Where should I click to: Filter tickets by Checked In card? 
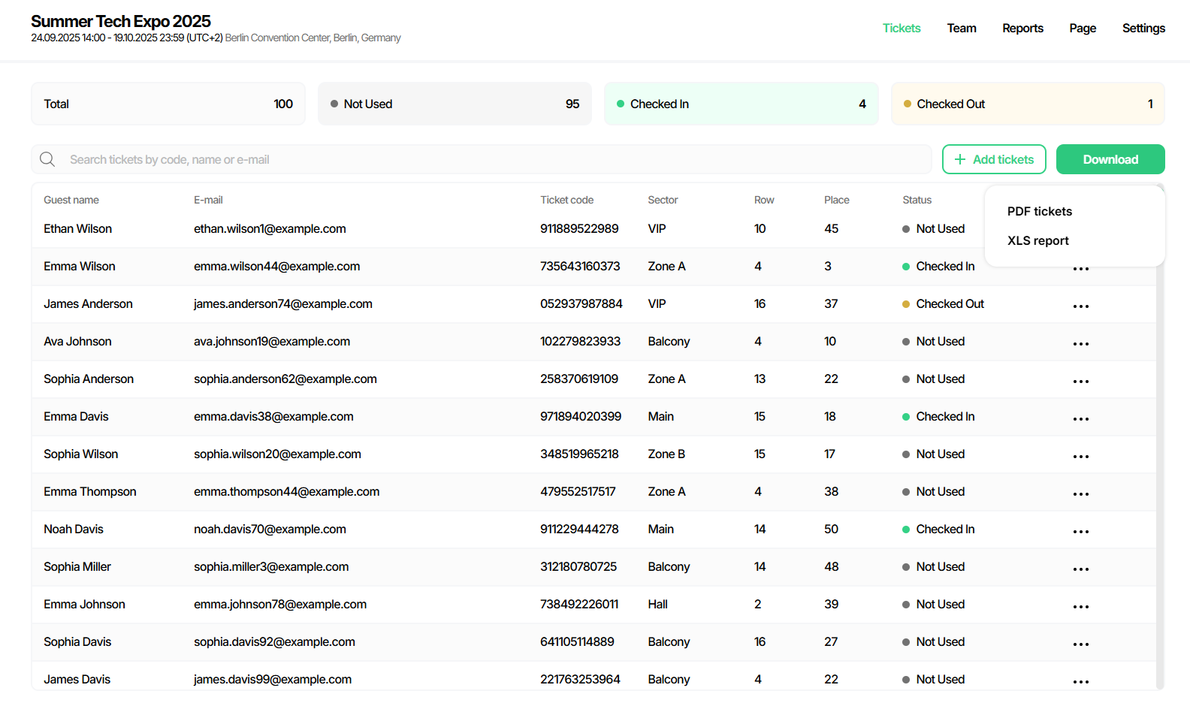point(741,104)
